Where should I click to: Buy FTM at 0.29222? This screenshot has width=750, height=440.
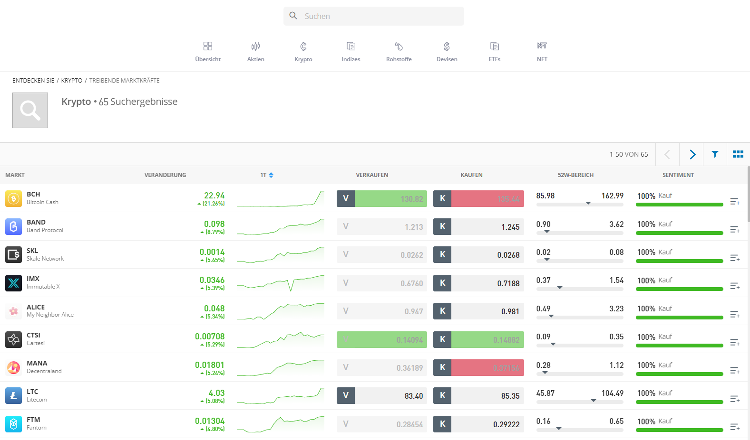(x=478, y=424)
